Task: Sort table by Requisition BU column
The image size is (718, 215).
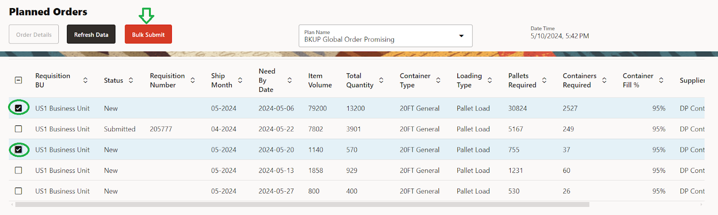Action: pyautogui.click(x=85, y=80)
